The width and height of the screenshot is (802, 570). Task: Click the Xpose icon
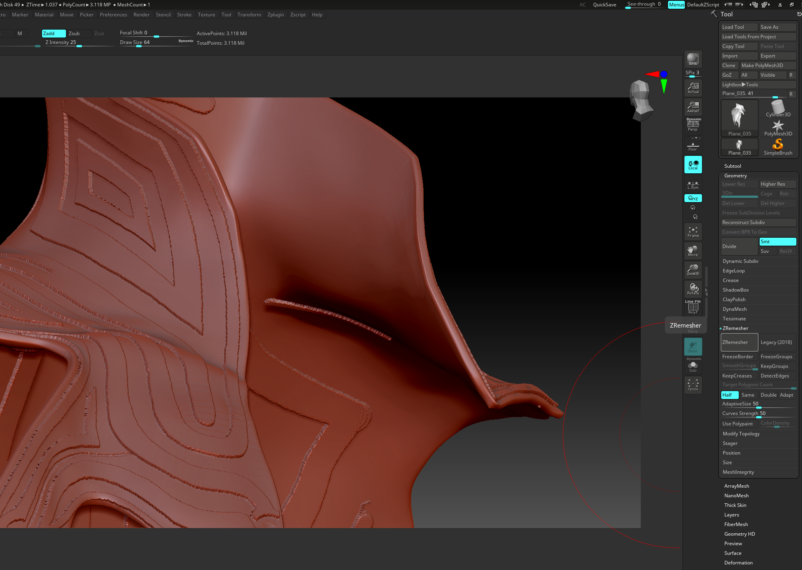tap(693, 385)
